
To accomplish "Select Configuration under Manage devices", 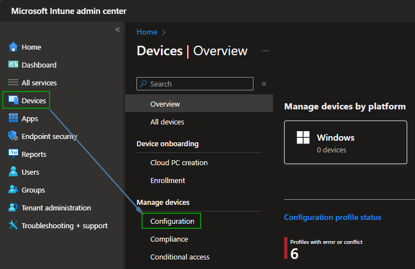I will [172, 221].
